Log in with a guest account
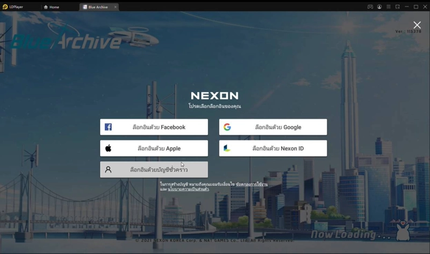This screenshot has height=254, width=430. pos(154,170)
